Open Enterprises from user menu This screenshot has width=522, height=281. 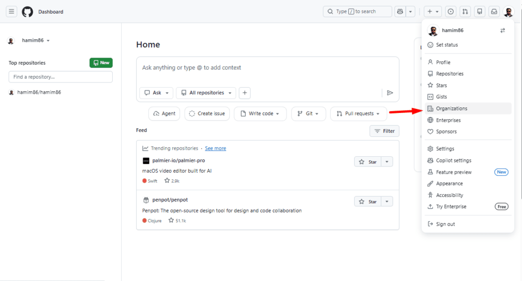point(468,120)
